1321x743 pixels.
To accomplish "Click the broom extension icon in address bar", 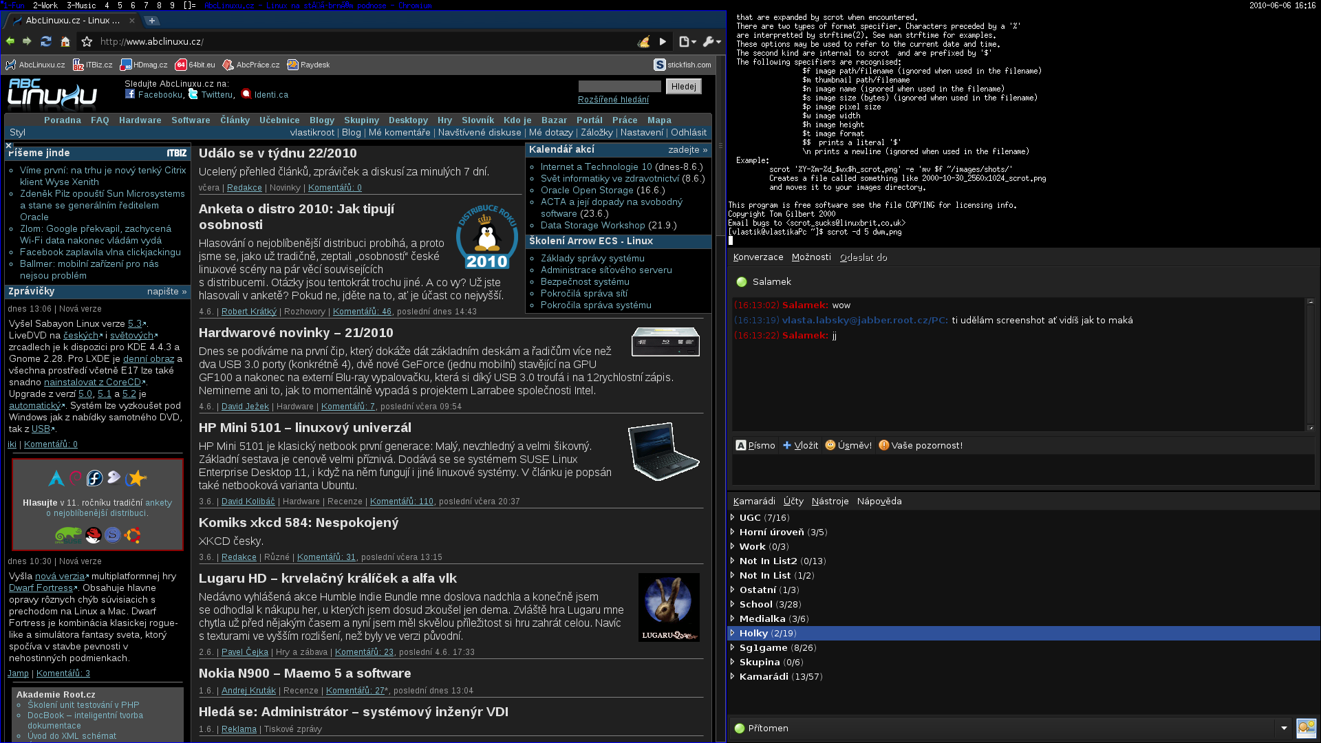I will pos(643,41).
